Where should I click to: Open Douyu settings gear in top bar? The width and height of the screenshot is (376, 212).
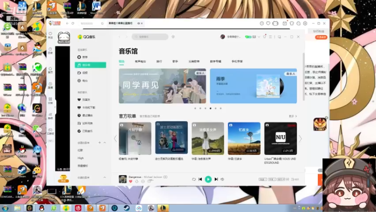pyautogui.click(x=305, y=23)
